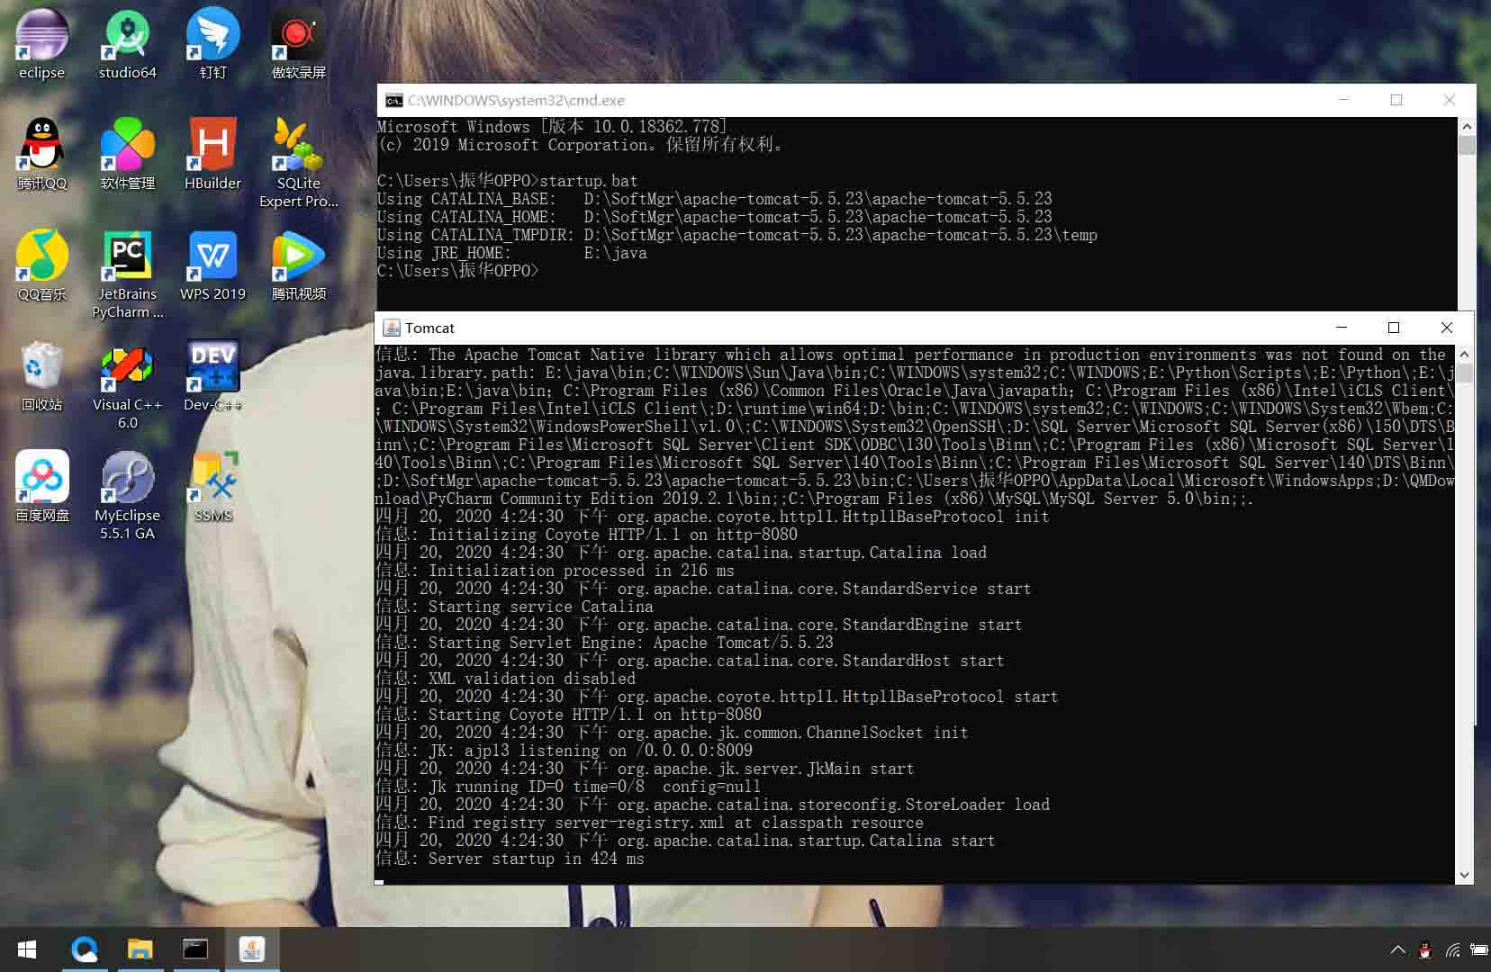Select the JetBrains PyCharm icon
Viewport: 1491px width, 972px height.
click(x=127, y=274)
